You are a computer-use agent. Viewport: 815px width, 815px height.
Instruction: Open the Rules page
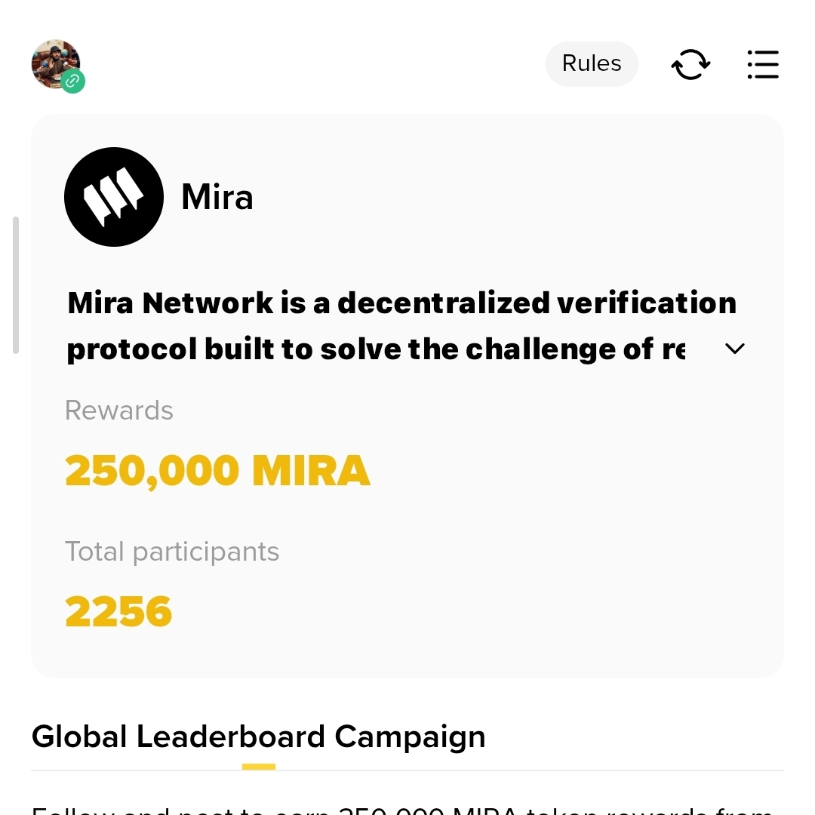592,63
